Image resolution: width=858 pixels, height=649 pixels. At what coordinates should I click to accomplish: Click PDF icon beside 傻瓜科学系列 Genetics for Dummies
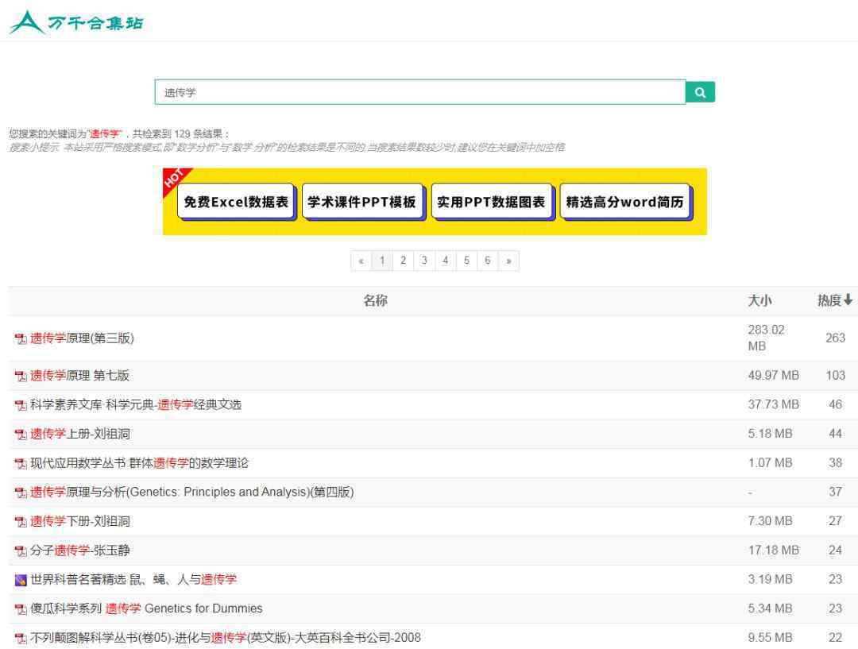pyautogui.click(x=21, y=609)
